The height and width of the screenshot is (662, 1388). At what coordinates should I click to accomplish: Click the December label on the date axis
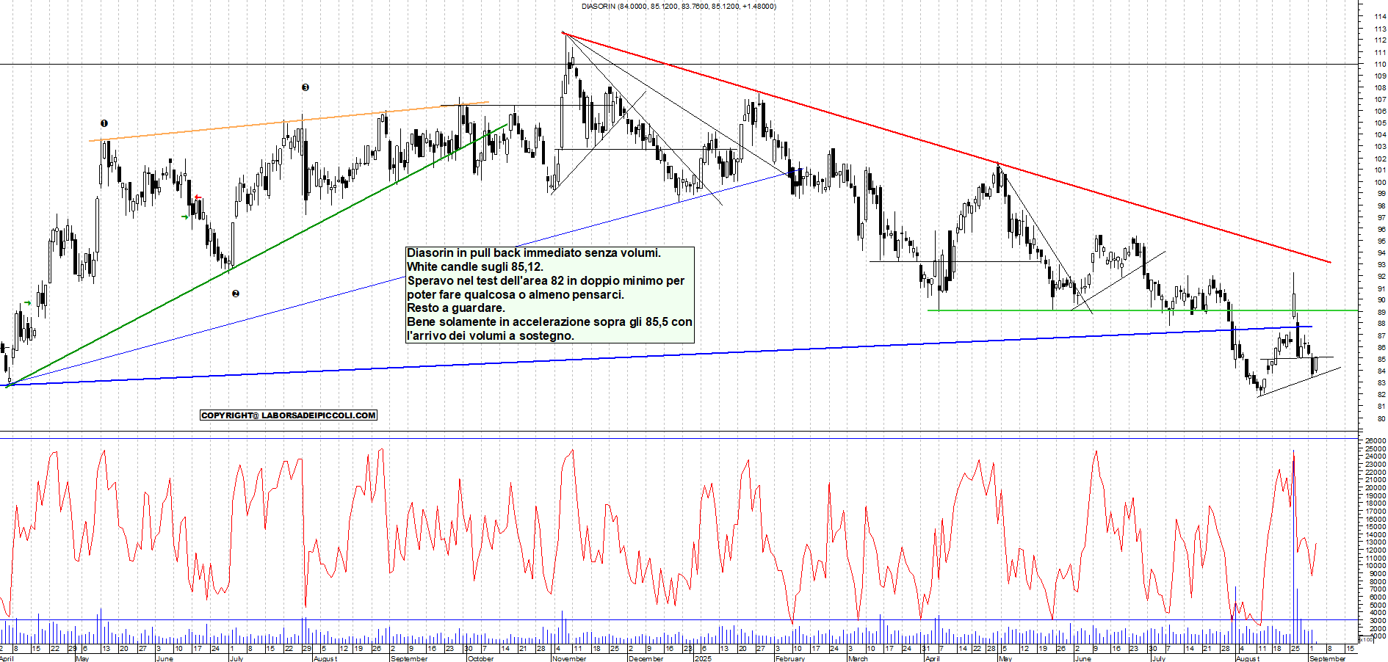[646, 658]
